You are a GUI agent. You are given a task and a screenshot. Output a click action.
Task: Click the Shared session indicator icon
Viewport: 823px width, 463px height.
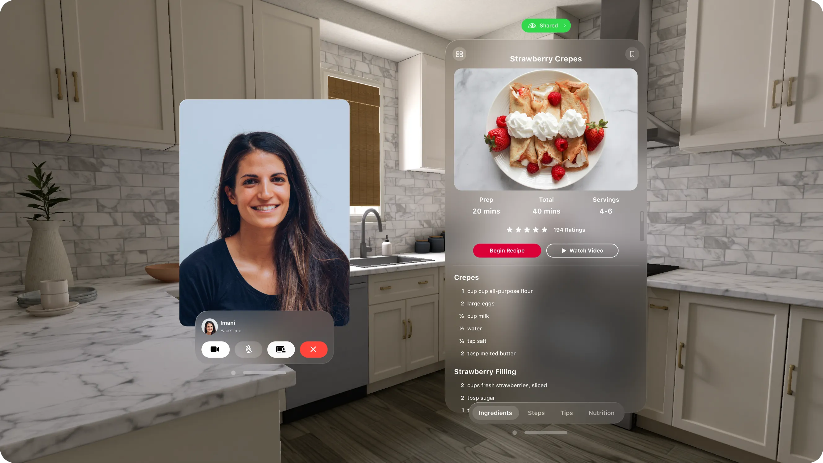coord(531,25)
